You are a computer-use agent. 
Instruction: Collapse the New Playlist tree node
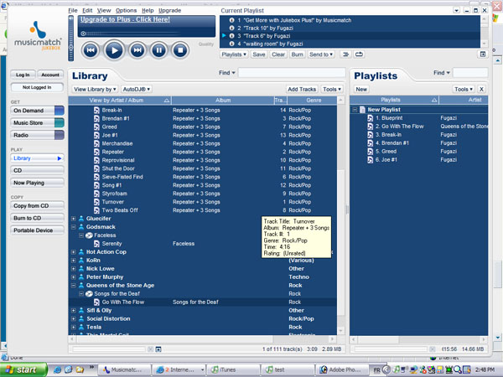[355, 109]
